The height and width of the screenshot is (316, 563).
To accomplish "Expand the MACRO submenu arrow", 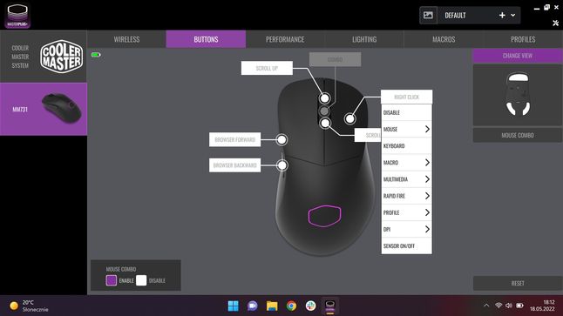I will pyautogui.click(x=427, y=163).
